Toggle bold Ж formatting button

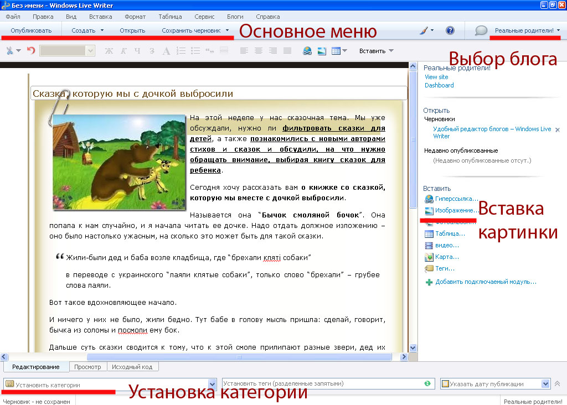click(x=109, y=51)
